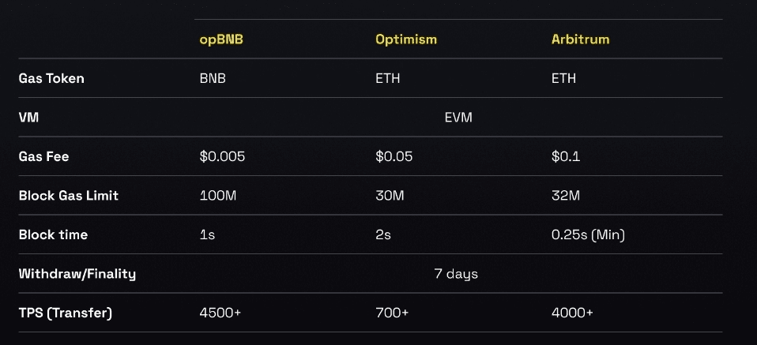This screenshot has height=345, width=757.
Task: Click the VM row label
Action: 28,118
